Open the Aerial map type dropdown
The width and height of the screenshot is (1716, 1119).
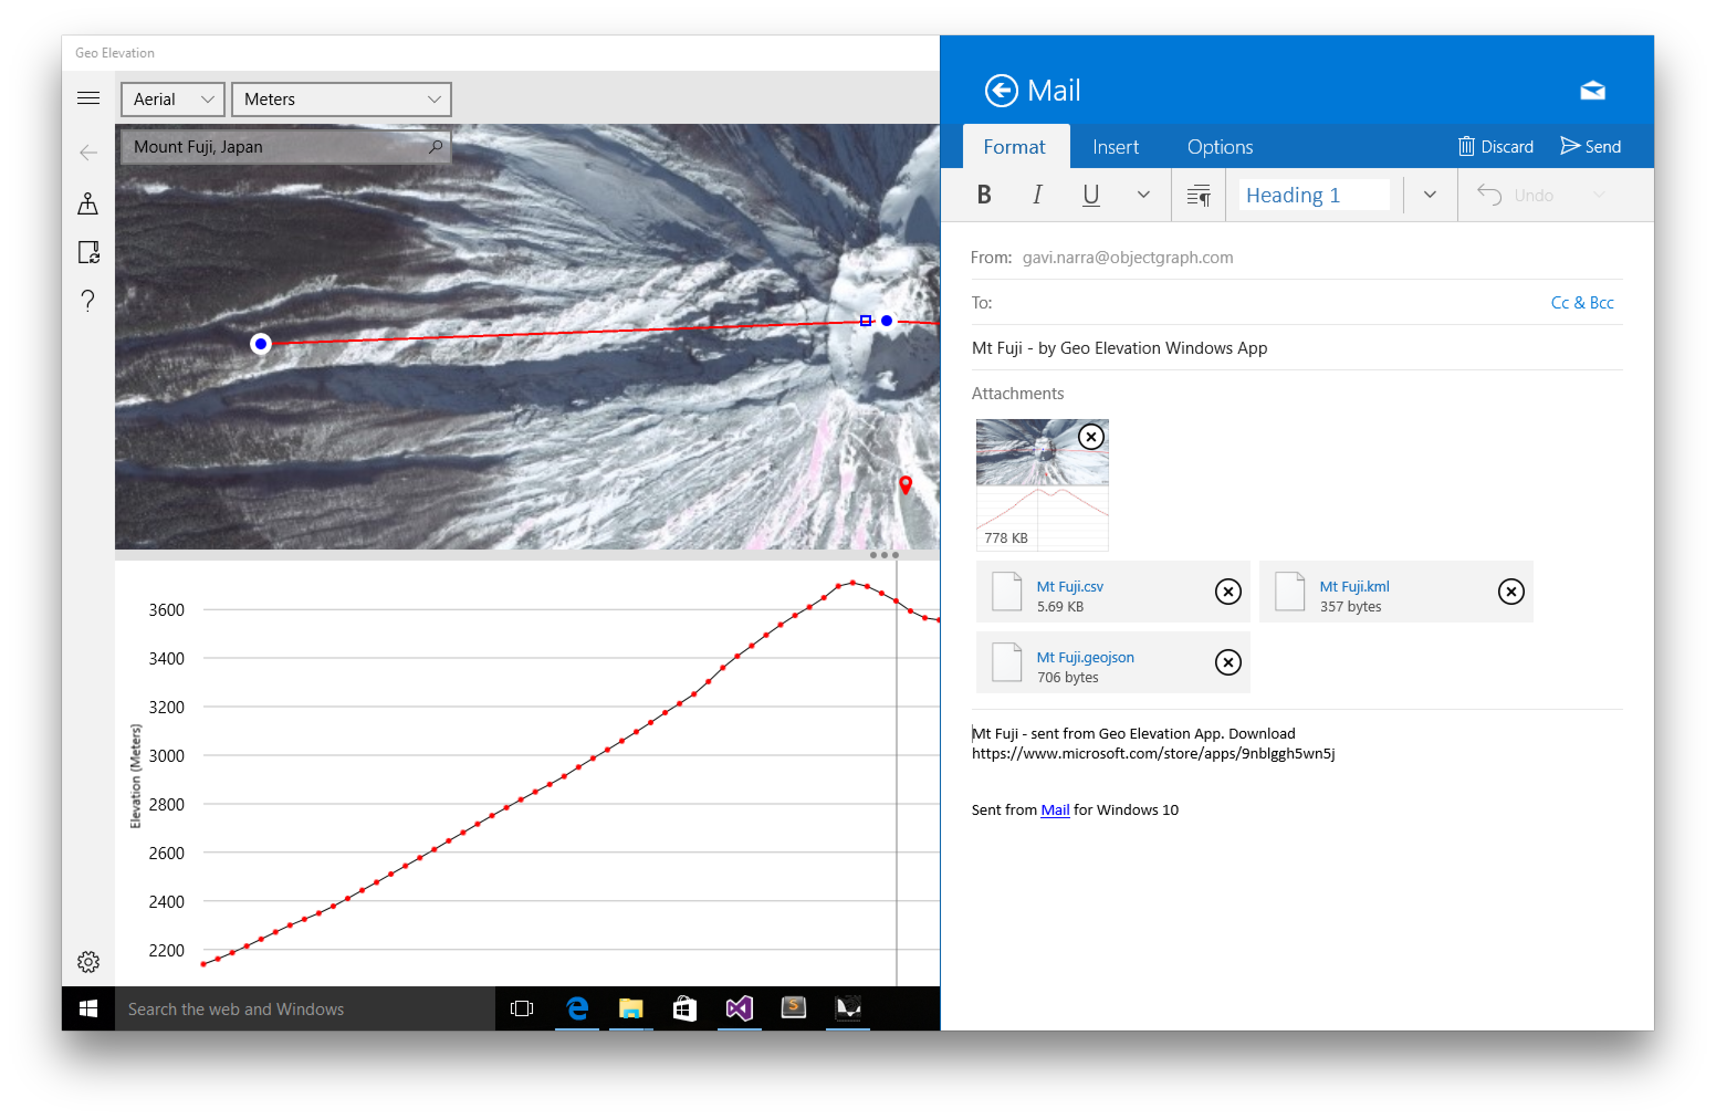click(x=171, y=99)
